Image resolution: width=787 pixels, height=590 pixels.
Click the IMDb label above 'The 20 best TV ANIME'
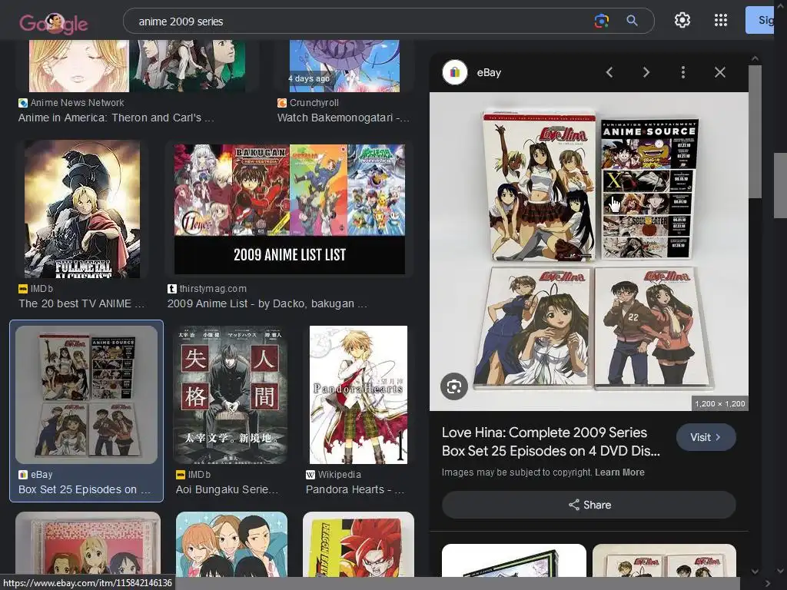pyautogui.click(x=42, y=289)
